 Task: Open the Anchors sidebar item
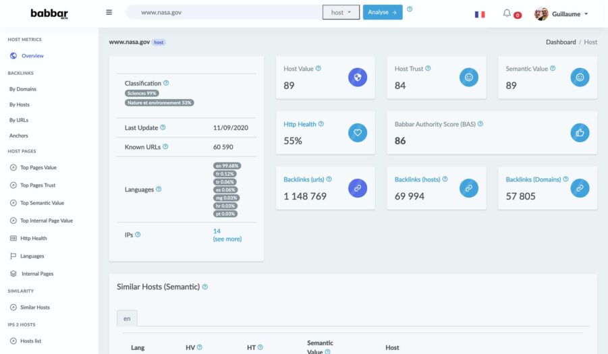click(19, 136)
